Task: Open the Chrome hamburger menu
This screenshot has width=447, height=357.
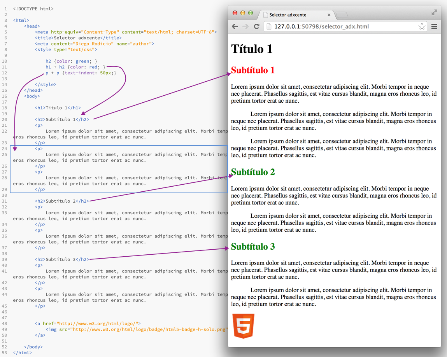Action: click(434, 26)
